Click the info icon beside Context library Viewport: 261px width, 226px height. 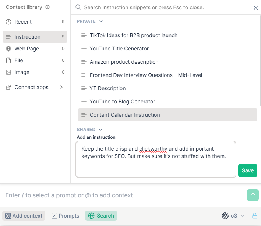click(47, 7)
